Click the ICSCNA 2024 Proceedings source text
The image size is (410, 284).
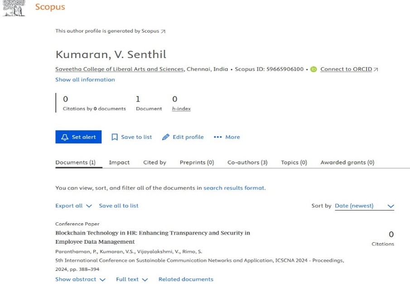pyautogui.click(x=199, y=260)
